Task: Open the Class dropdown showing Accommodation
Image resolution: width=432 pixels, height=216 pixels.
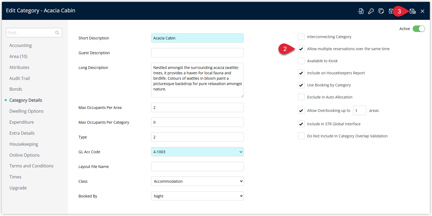Action: coord(197,181)
